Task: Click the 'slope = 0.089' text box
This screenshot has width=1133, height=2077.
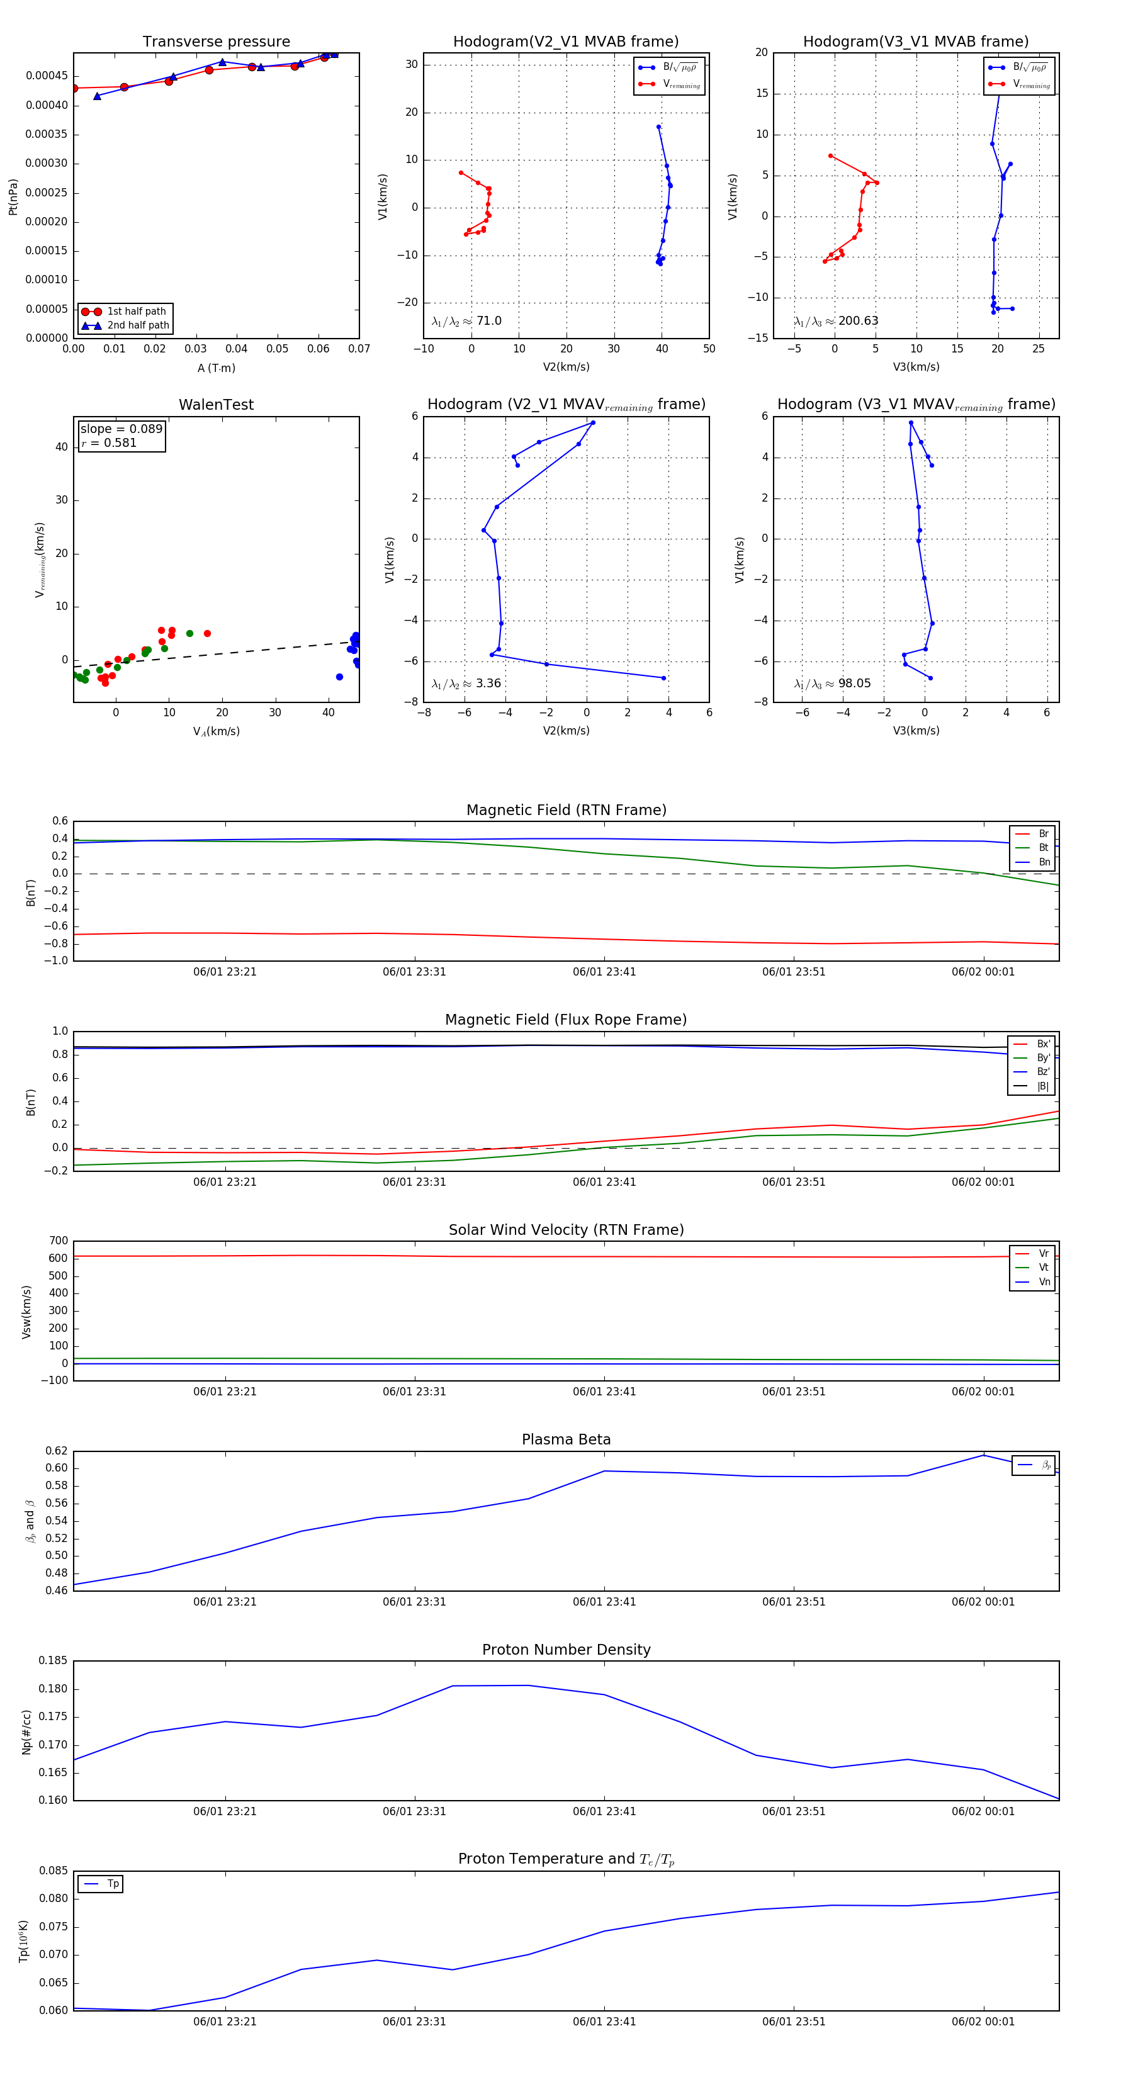Action: 121,429
